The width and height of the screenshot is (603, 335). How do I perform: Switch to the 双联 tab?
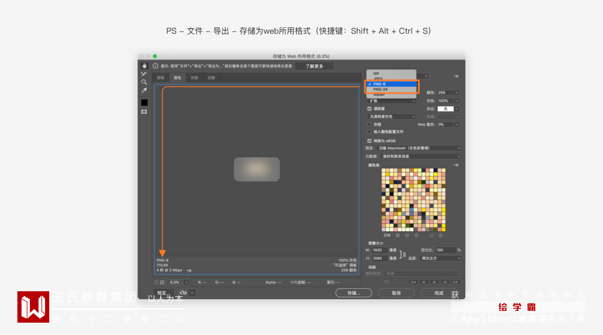195,78
